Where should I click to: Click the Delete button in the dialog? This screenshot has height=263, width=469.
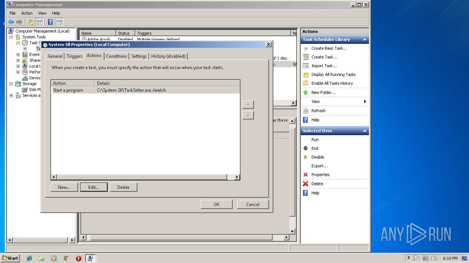click(123, 187)
